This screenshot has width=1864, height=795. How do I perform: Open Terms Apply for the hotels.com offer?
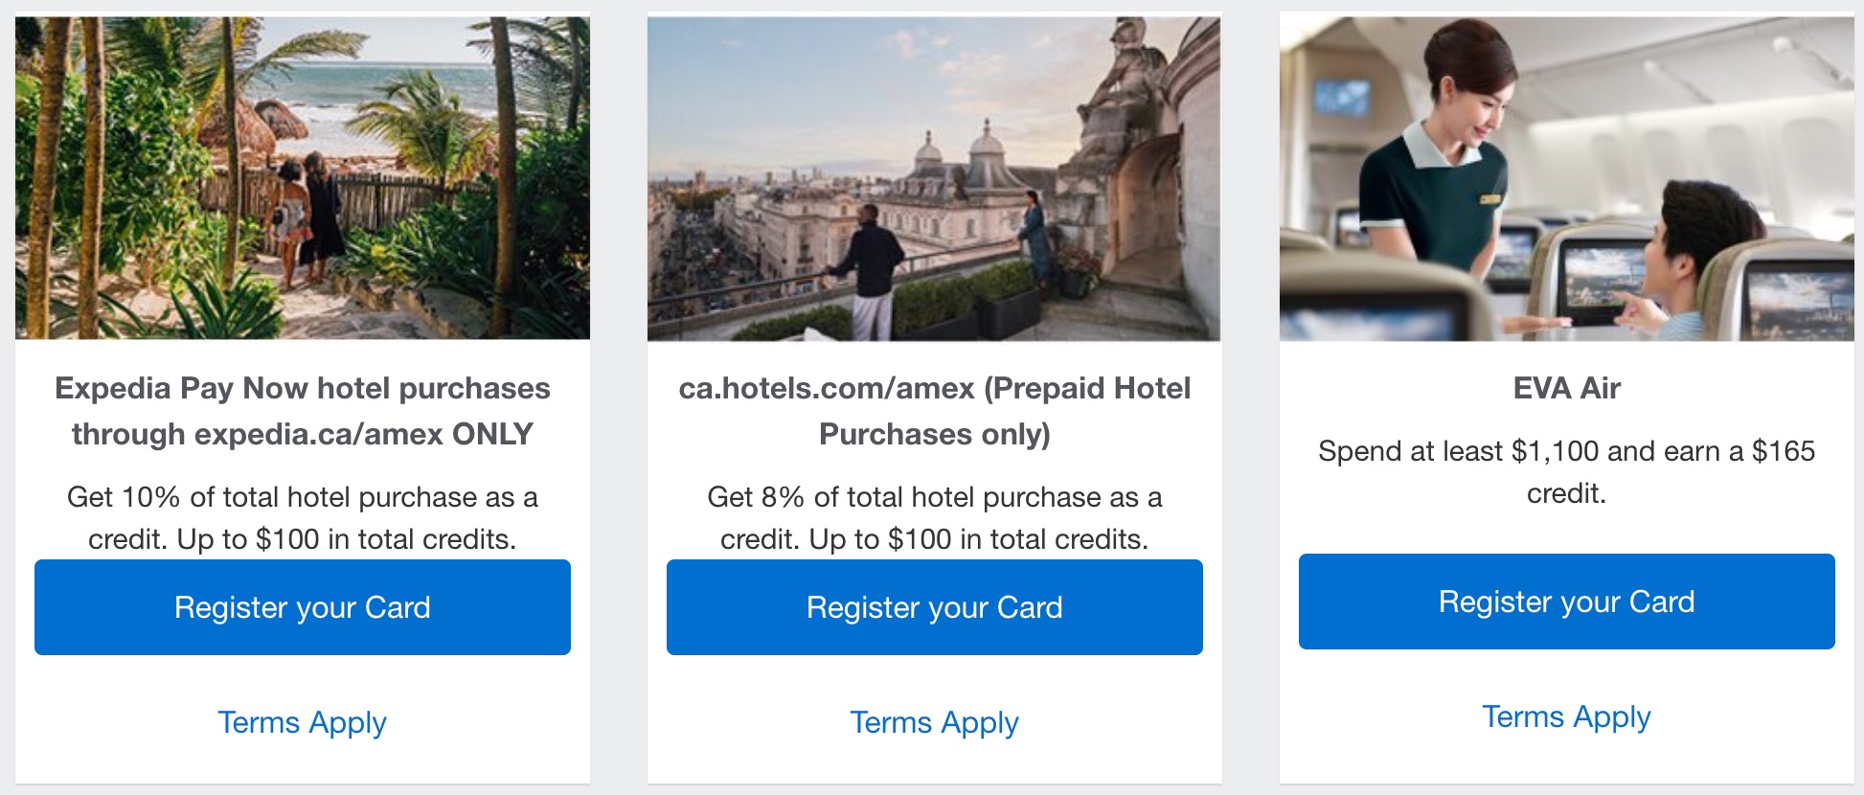(935, 723)
